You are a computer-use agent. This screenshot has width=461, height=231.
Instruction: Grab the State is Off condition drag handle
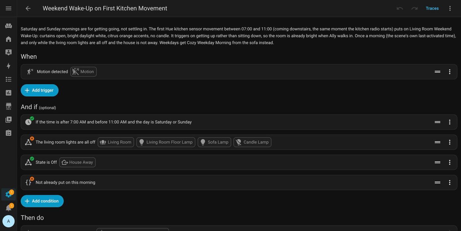pyautogui.click(x=438, y=162)
